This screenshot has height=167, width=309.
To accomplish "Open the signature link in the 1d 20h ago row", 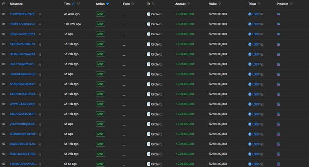I will tap(23, 54).
